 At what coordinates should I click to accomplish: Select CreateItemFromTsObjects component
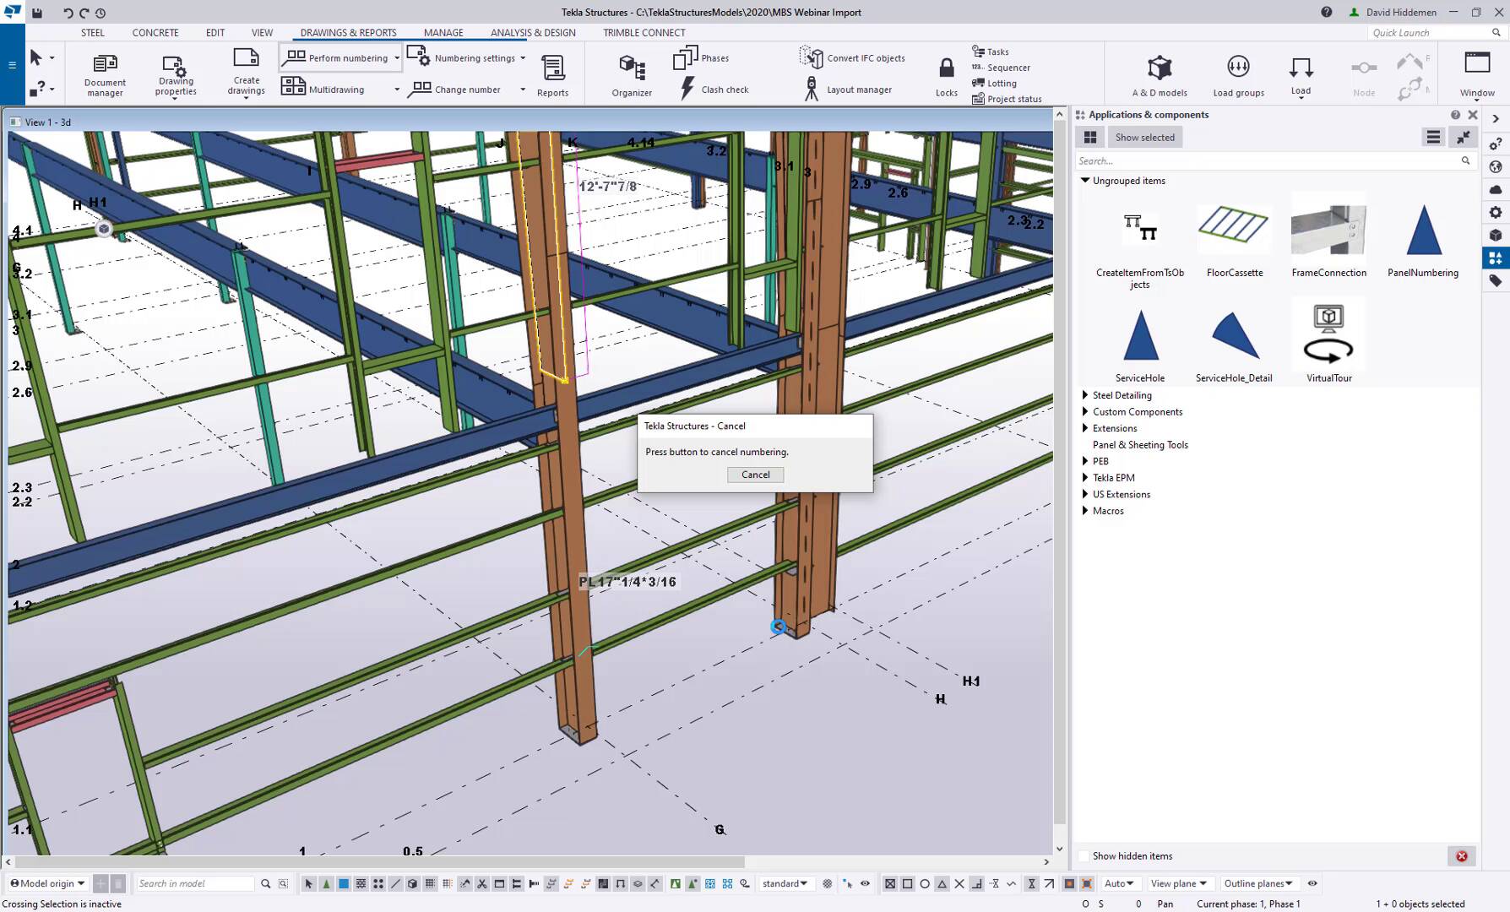coord(1140,247)
